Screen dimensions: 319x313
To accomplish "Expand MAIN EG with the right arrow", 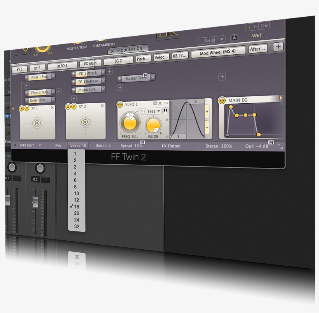I will pyautogui.click(x=281, y=98).
